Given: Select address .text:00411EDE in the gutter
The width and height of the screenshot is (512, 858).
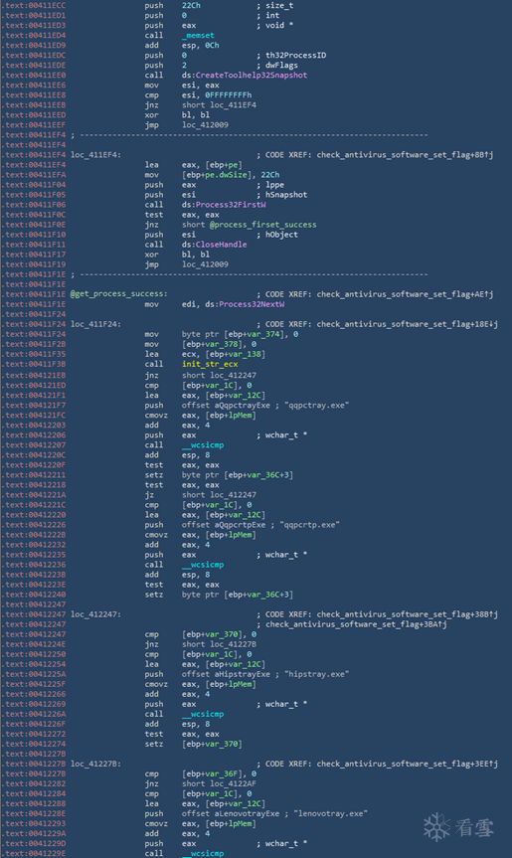Looking at the screenshot, I should tap(35, 65).
